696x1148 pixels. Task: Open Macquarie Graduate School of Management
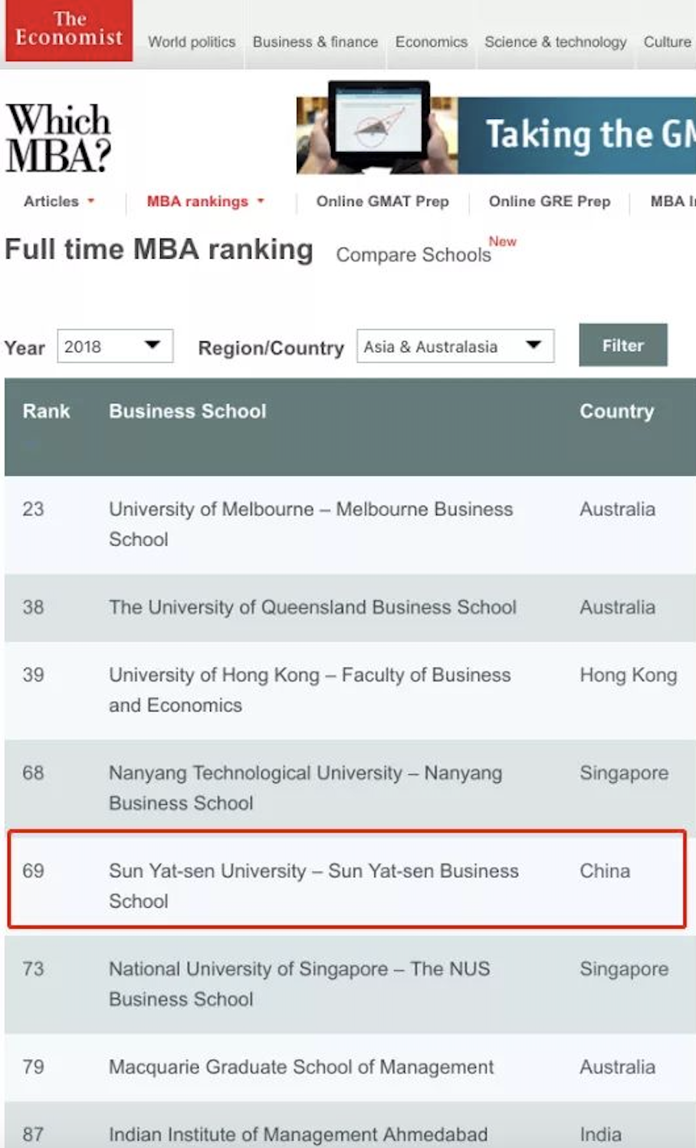pyautogui.click(x=301, y=1067)
